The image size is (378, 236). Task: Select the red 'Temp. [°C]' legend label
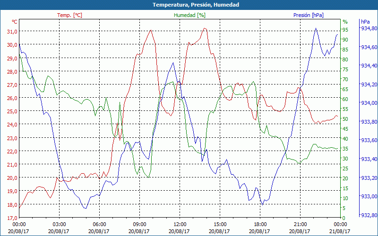pyautogui.click(x=69, y=15)
